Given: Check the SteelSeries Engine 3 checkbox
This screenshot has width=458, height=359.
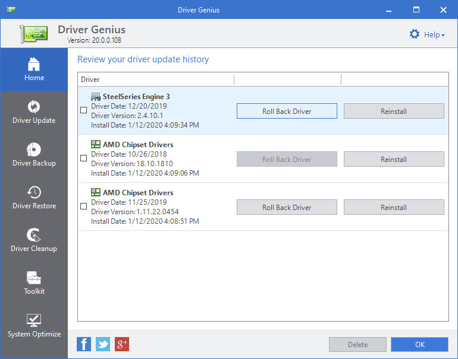Looking at the screenshot, I should (83, 110).
